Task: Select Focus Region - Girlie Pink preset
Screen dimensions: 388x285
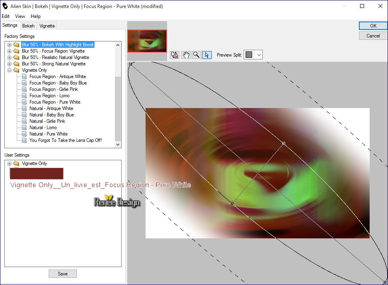Action: tap(54, 89)
